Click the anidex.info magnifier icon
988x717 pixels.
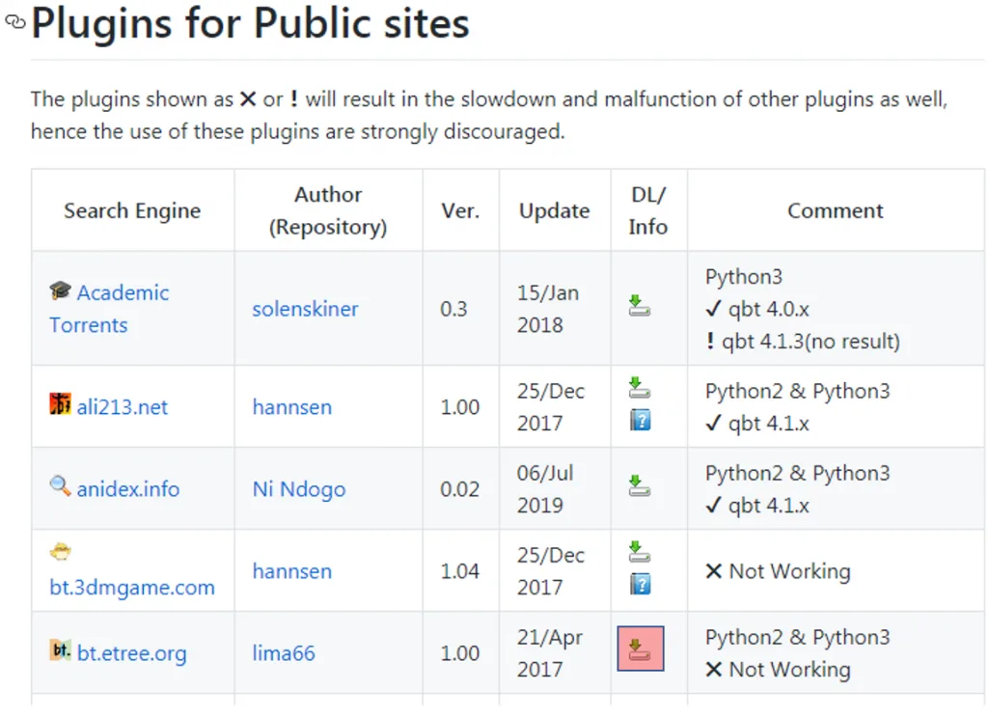pos(61,485)
